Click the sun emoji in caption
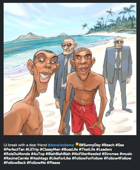 point(77,145)
